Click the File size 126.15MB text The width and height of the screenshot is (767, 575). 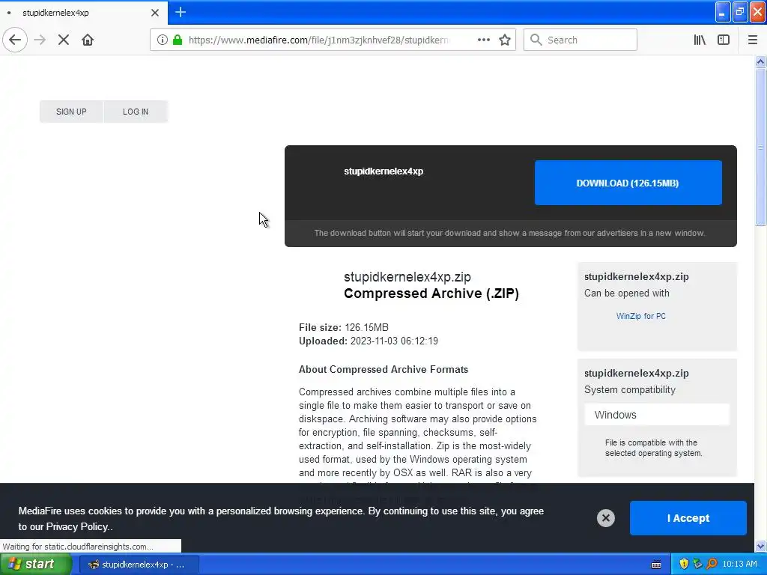point(344,327)
